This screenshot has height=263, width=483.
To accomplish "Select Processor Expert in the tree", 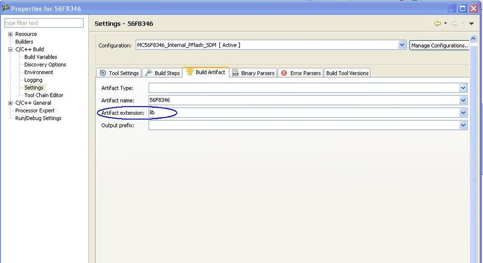I will [35, 110].
